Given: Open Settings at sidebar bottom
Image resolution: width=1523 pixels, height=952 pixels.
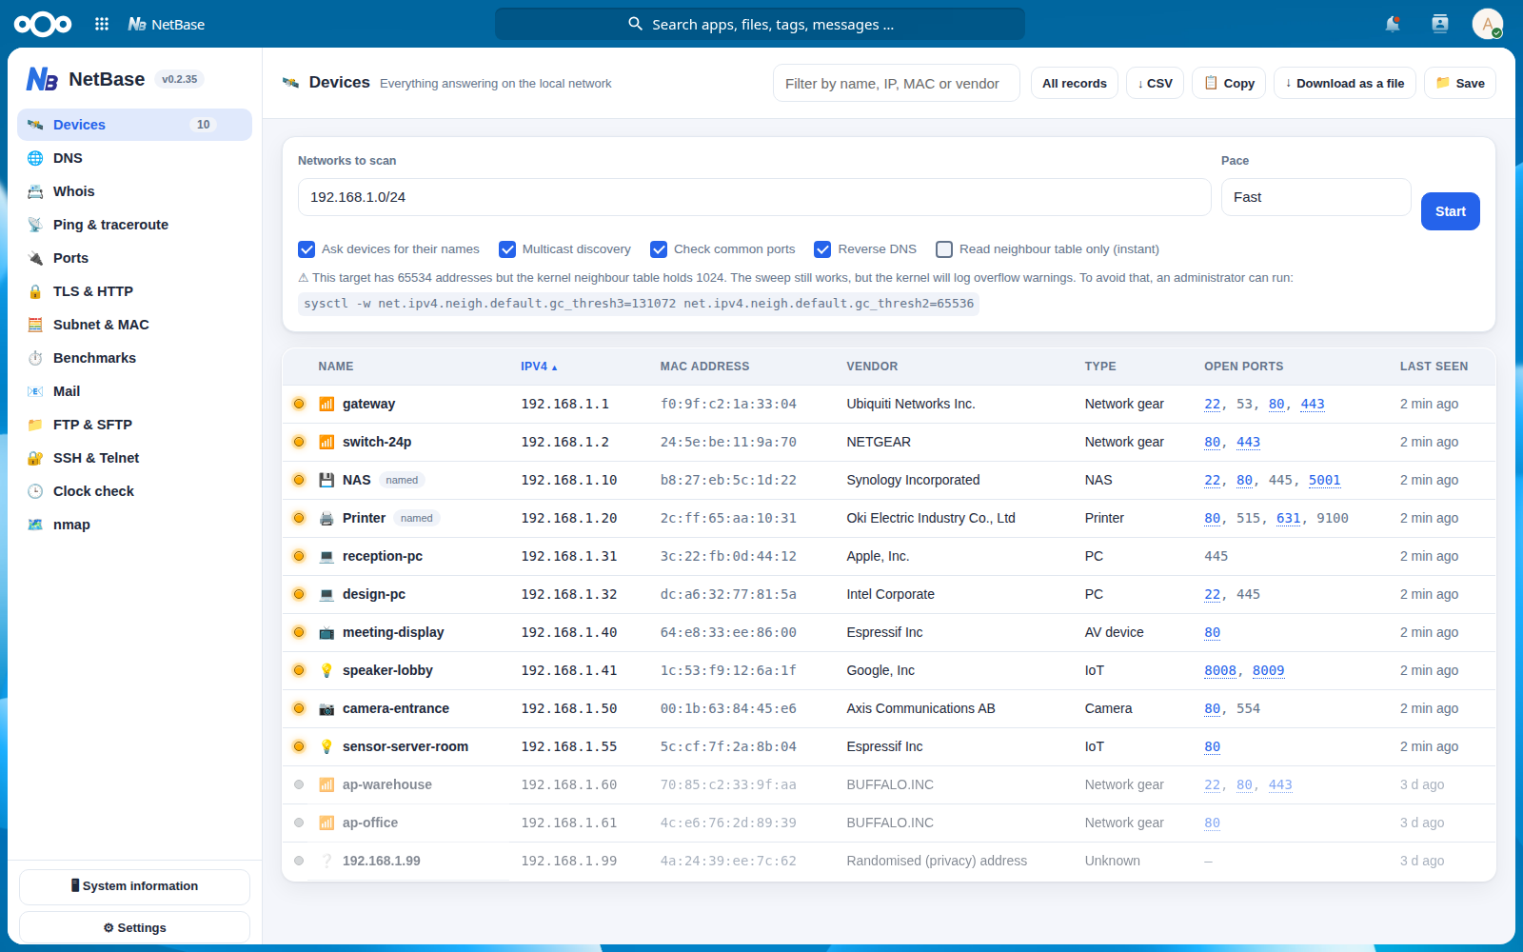Looking at the screenshot, I should 134,927.
